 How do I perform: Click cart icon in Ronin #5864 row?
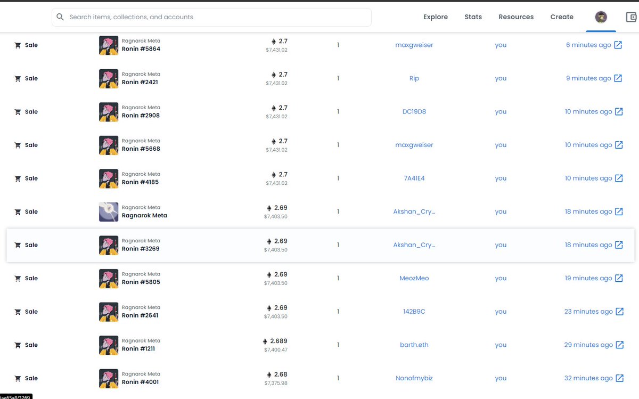pyautogui.click(x=18, y=45)
